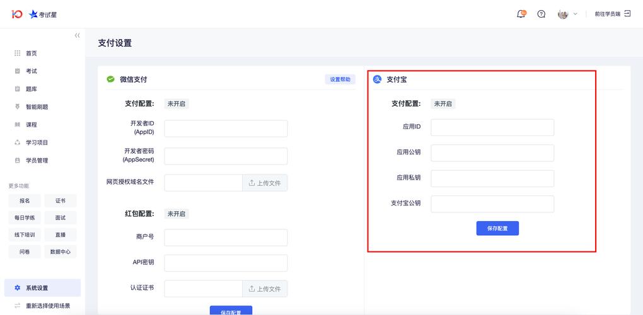Focus the 应用公钥 input field

pos(492,153)
